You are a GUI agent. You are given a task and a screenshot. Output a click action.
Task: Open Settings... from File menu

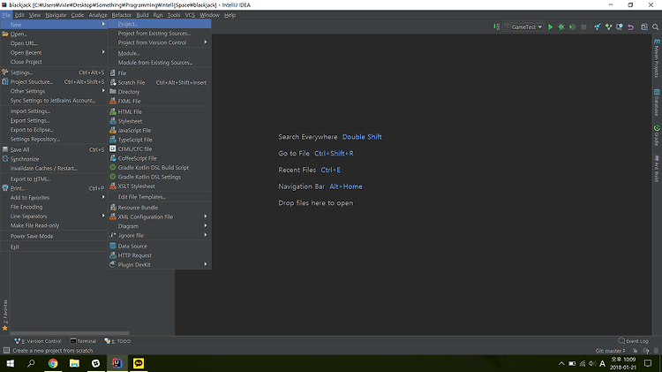[54, 72]
